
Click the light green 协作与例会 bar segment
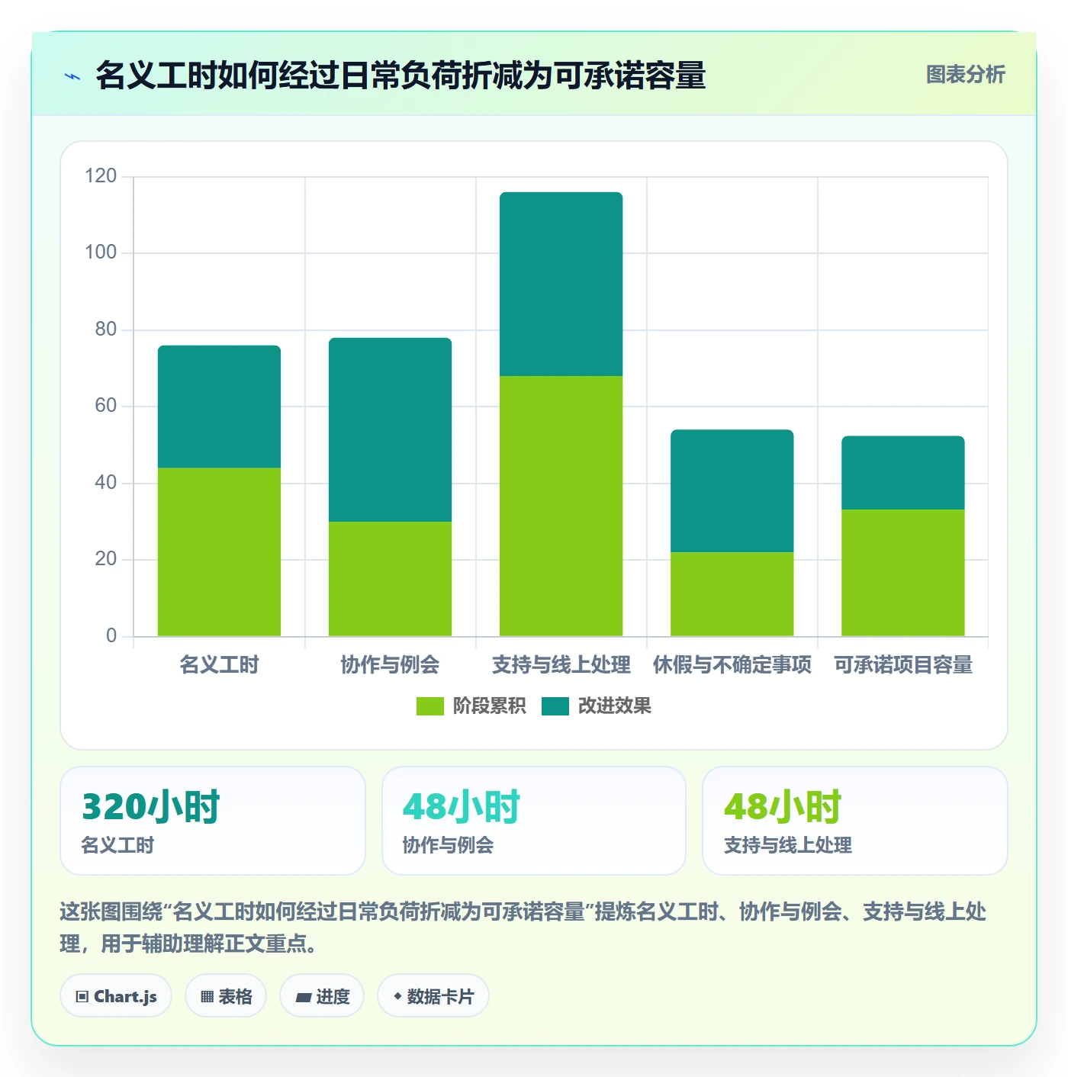coord(390,579)
